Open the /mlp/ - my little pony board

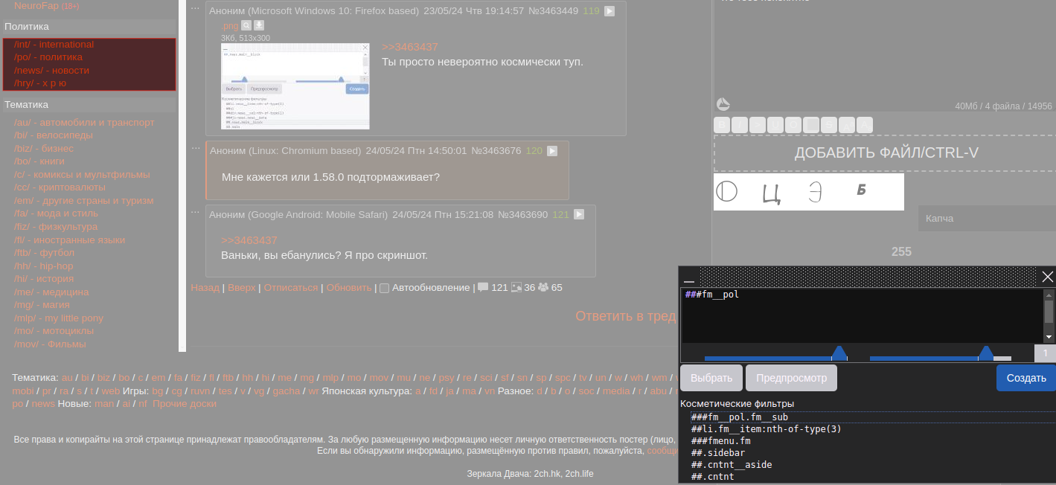(x=58, y=318)
